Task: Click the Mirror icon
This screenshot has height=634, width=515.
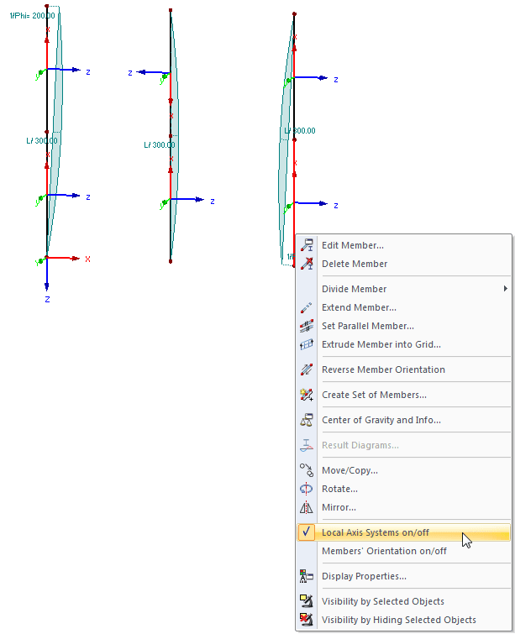Action: point(307,507)
